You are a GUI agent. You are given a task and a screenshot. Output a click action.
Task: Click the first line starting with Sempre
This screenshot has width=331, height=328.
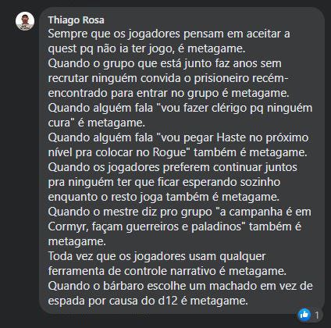169,34
